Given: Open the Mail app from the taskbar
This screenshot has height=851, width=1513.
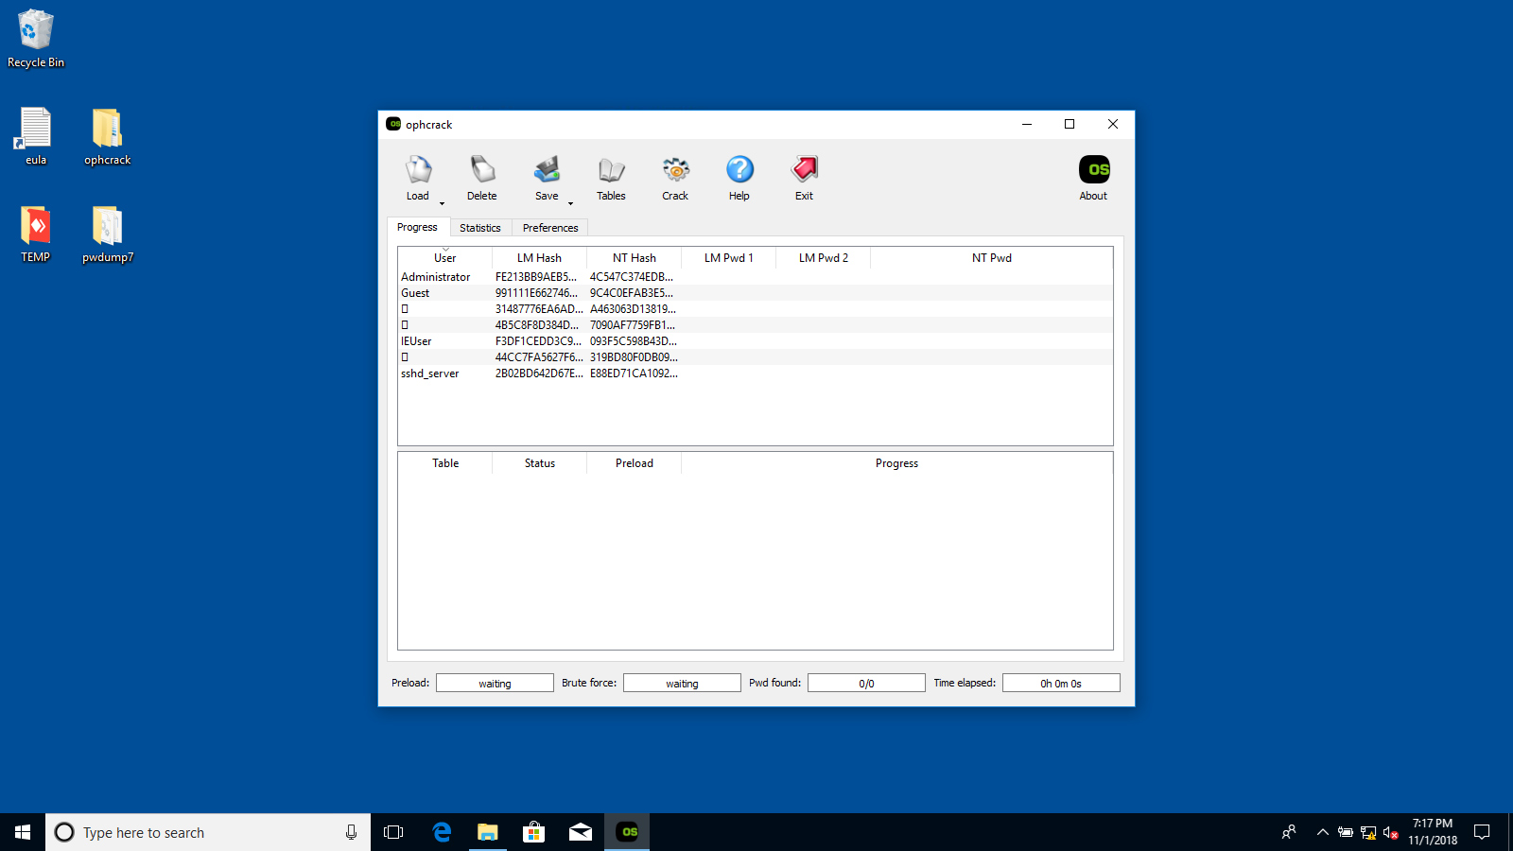Looking at the screenshot, I should 581,832.
